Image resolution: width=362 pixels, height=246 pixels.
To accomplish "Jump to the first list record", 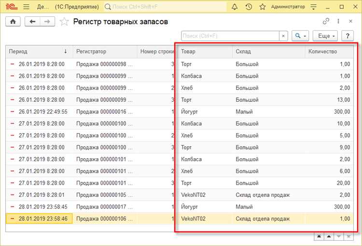I will click(x=319, y=236).
